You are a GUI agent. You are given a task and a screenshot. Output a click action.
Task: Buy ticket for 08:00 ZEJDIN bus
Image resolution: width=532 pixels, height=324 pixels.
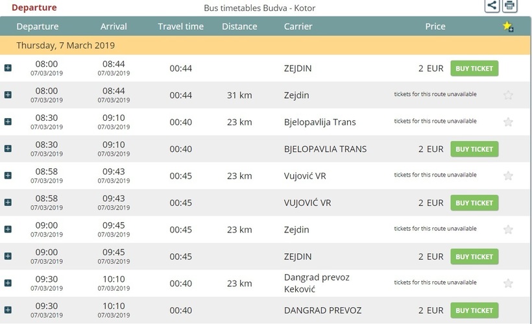[x=474, y=68]
